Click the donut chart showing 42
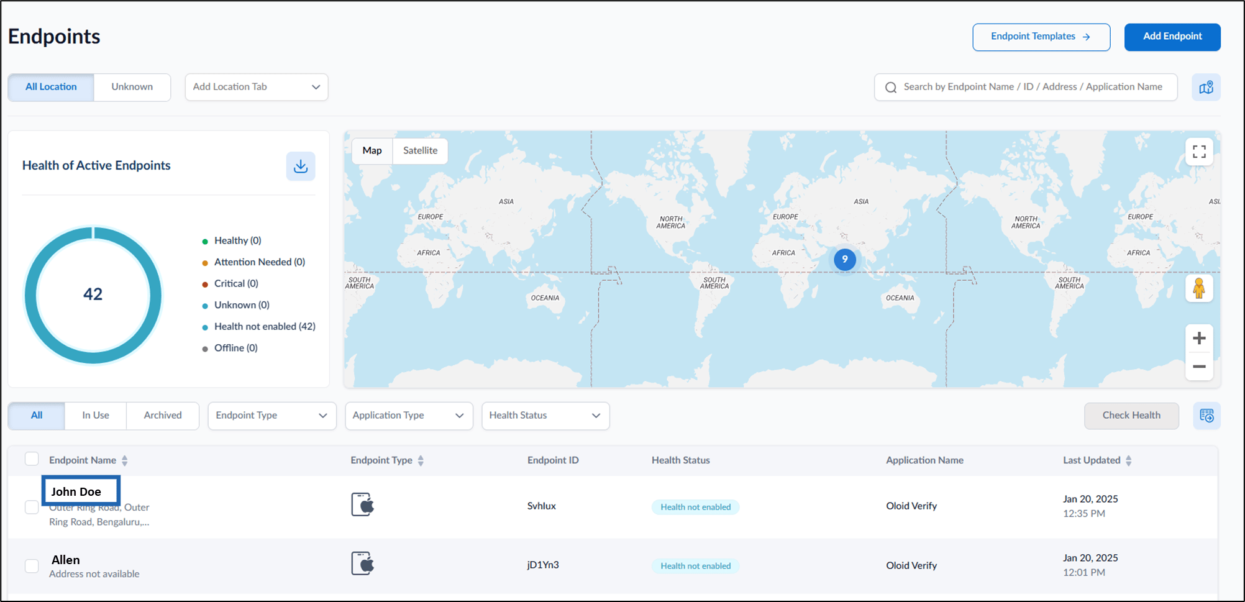 93,294
